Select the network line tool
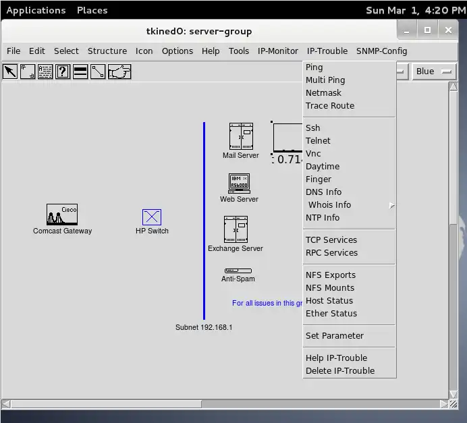The image size is (467, 423). click(x=80, y=72)
